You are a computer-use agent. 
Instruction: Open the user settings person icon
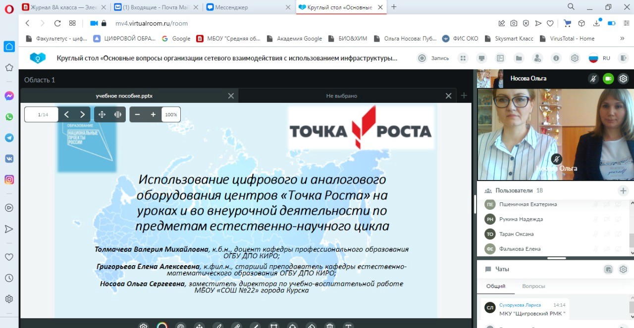point(537,58)
